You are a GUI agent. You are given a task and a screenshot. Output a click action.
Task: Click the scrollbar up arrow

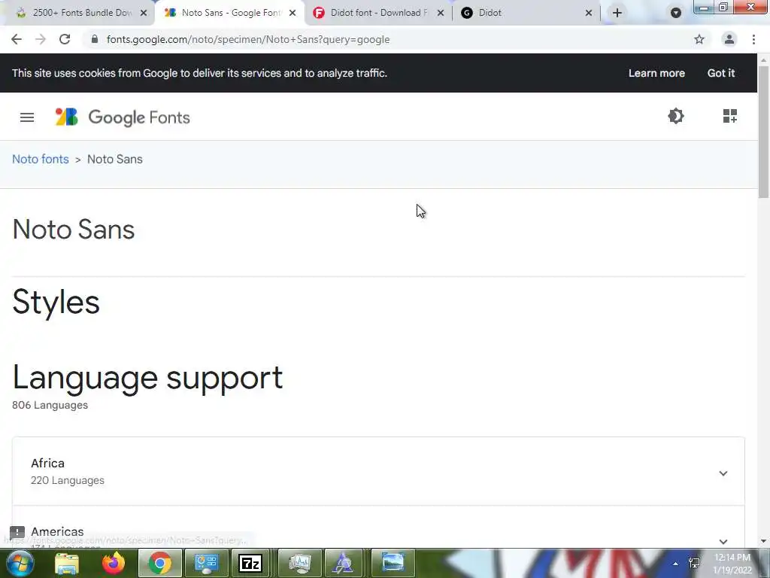[763, 60]
